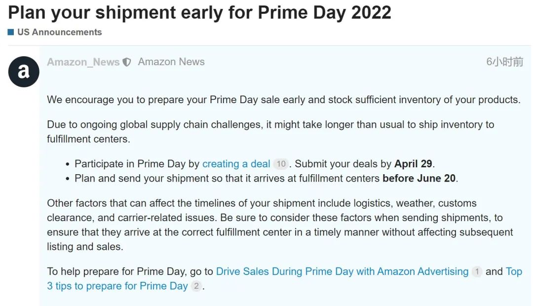Image resolution: width=533 pixels, height=306 pixels.
Task: Click the post title about Prime Day 2022
Action: click(x=200, y=13)
